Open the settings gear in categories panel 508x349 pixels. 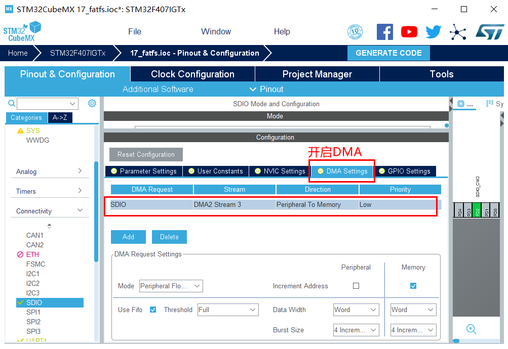point(92,103)
